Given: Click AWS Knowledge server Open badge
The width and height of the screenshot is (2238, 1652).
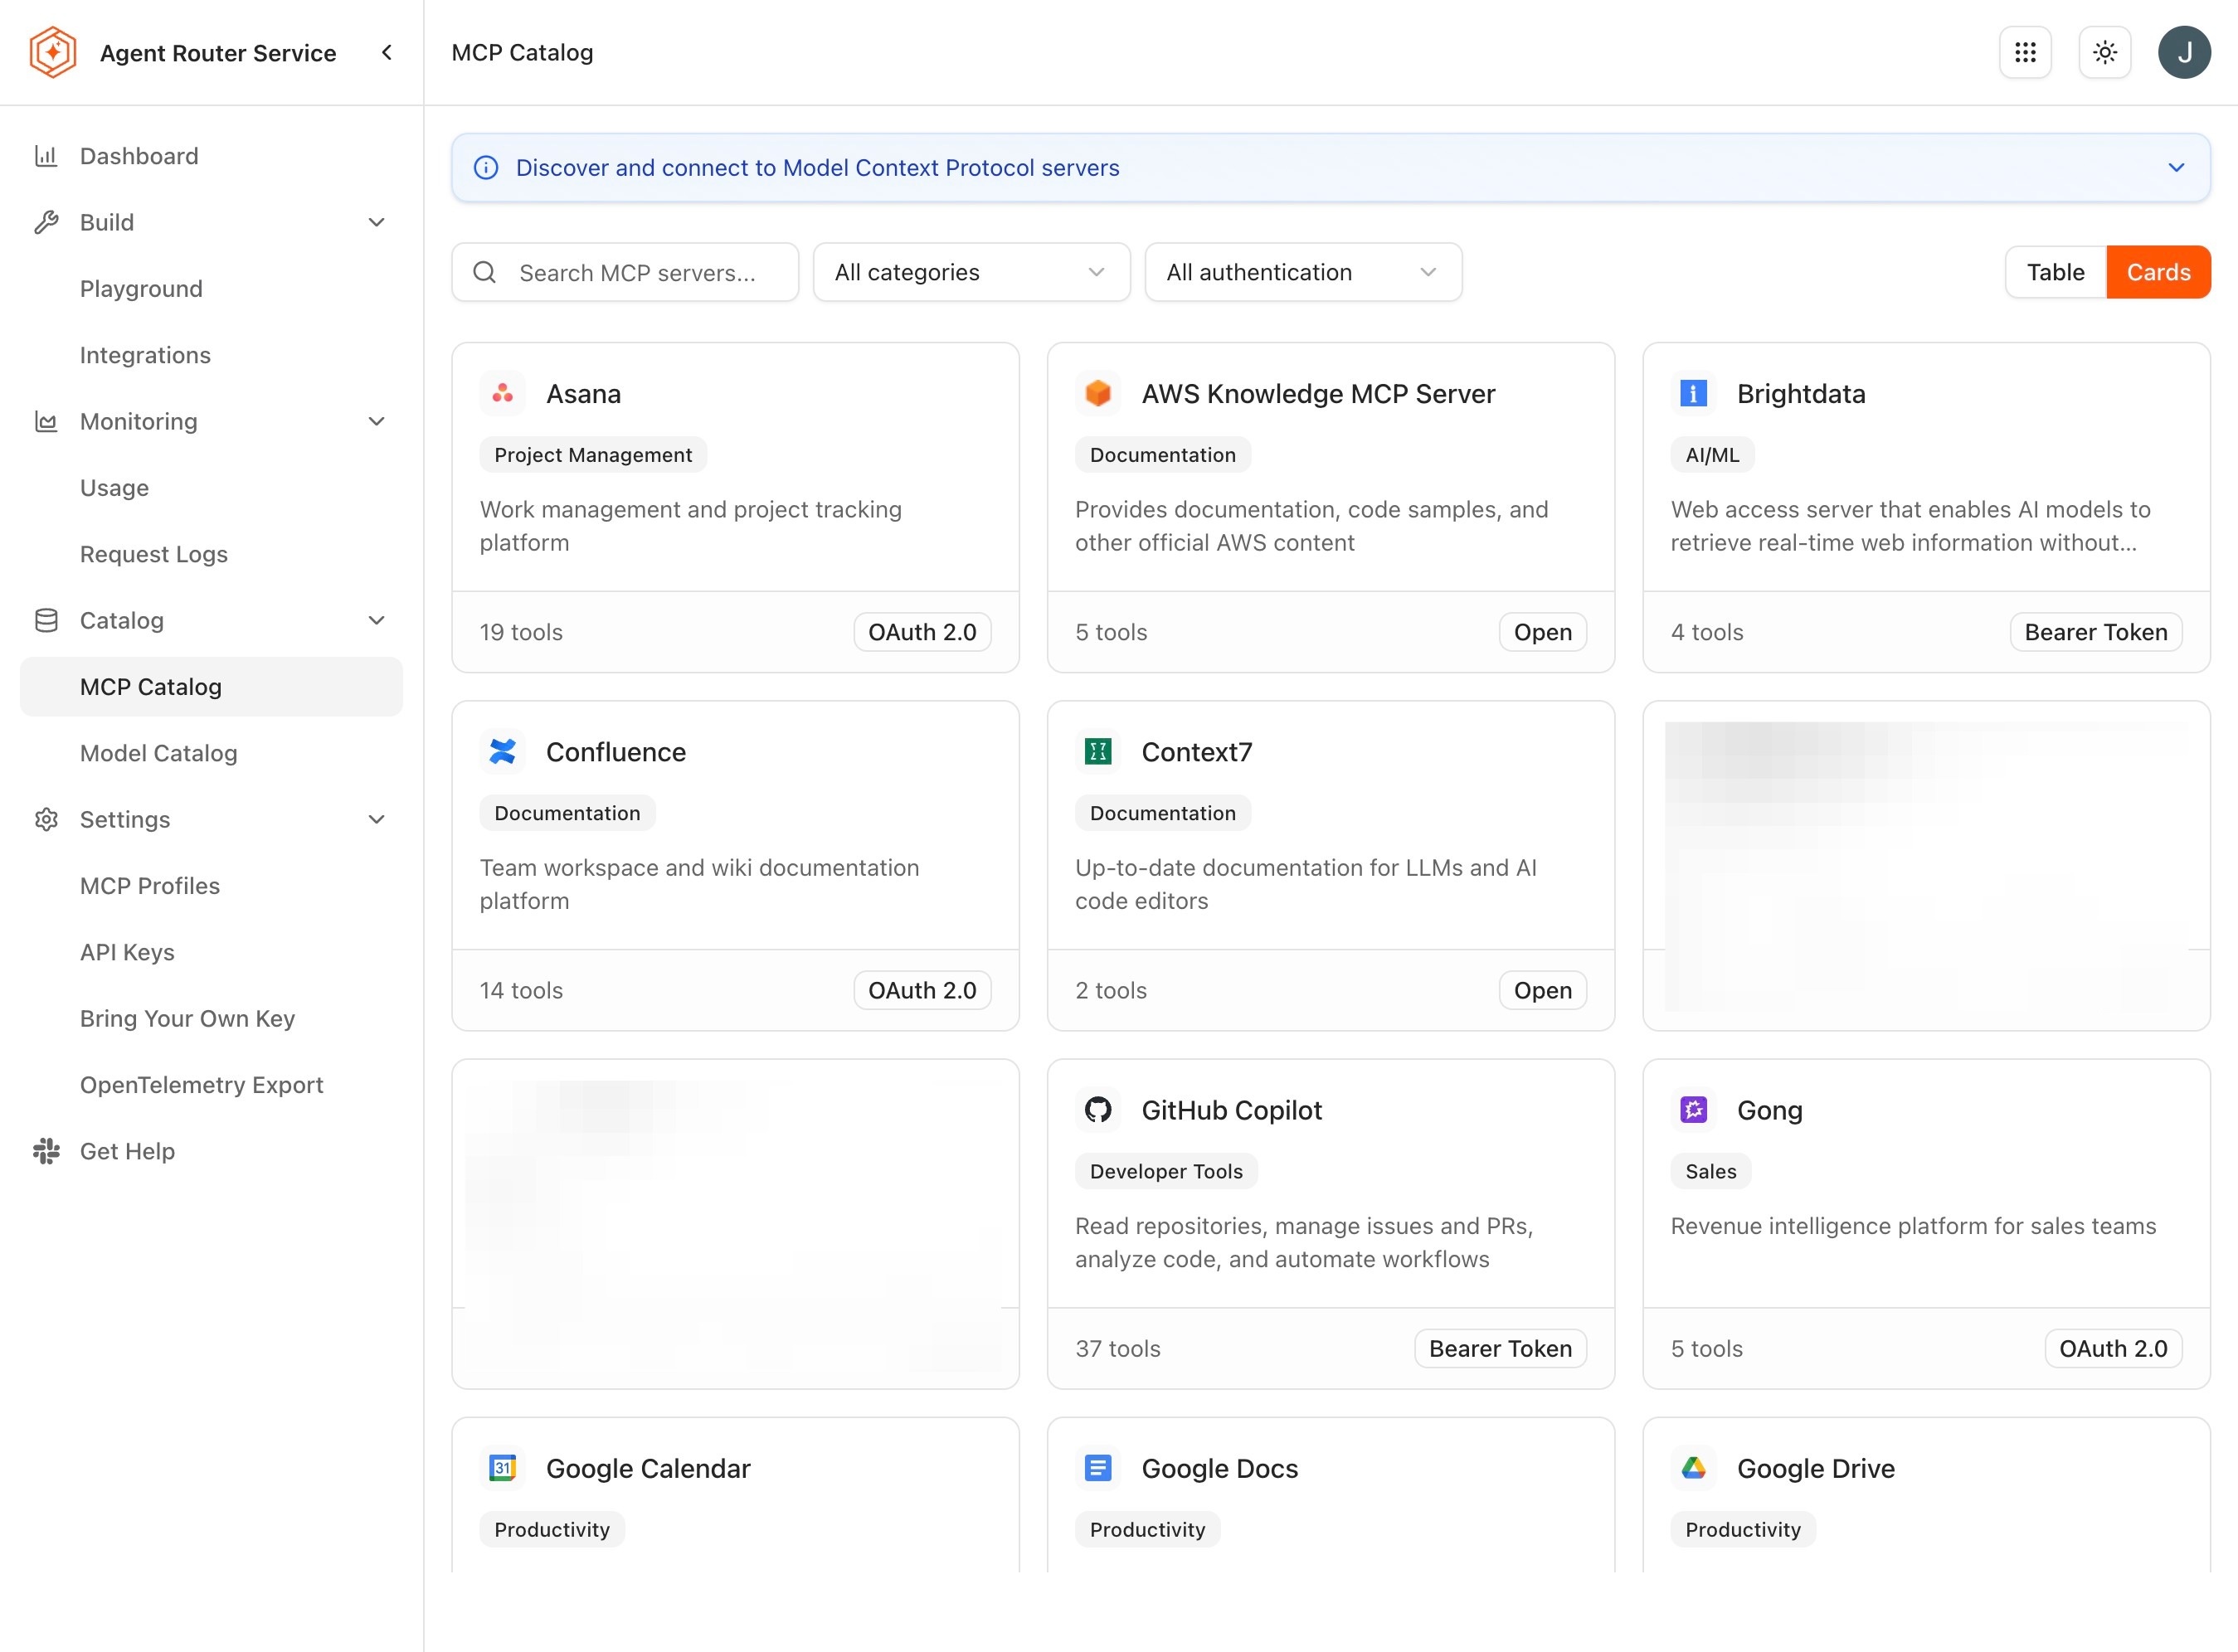Looking at the screenshot, I should coord(1542,632).
